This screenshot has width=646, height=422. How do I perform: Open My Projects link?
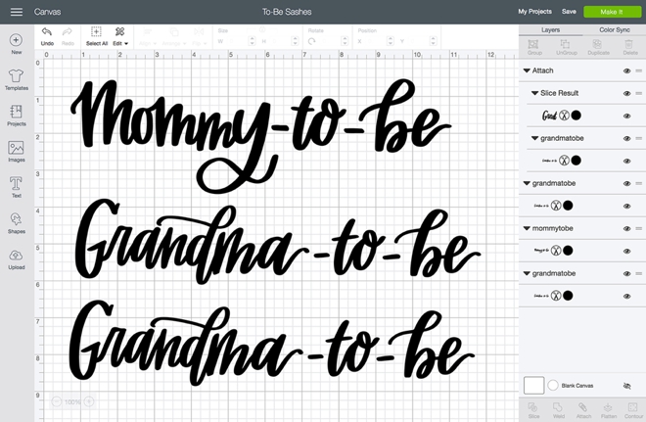[534, 12]
